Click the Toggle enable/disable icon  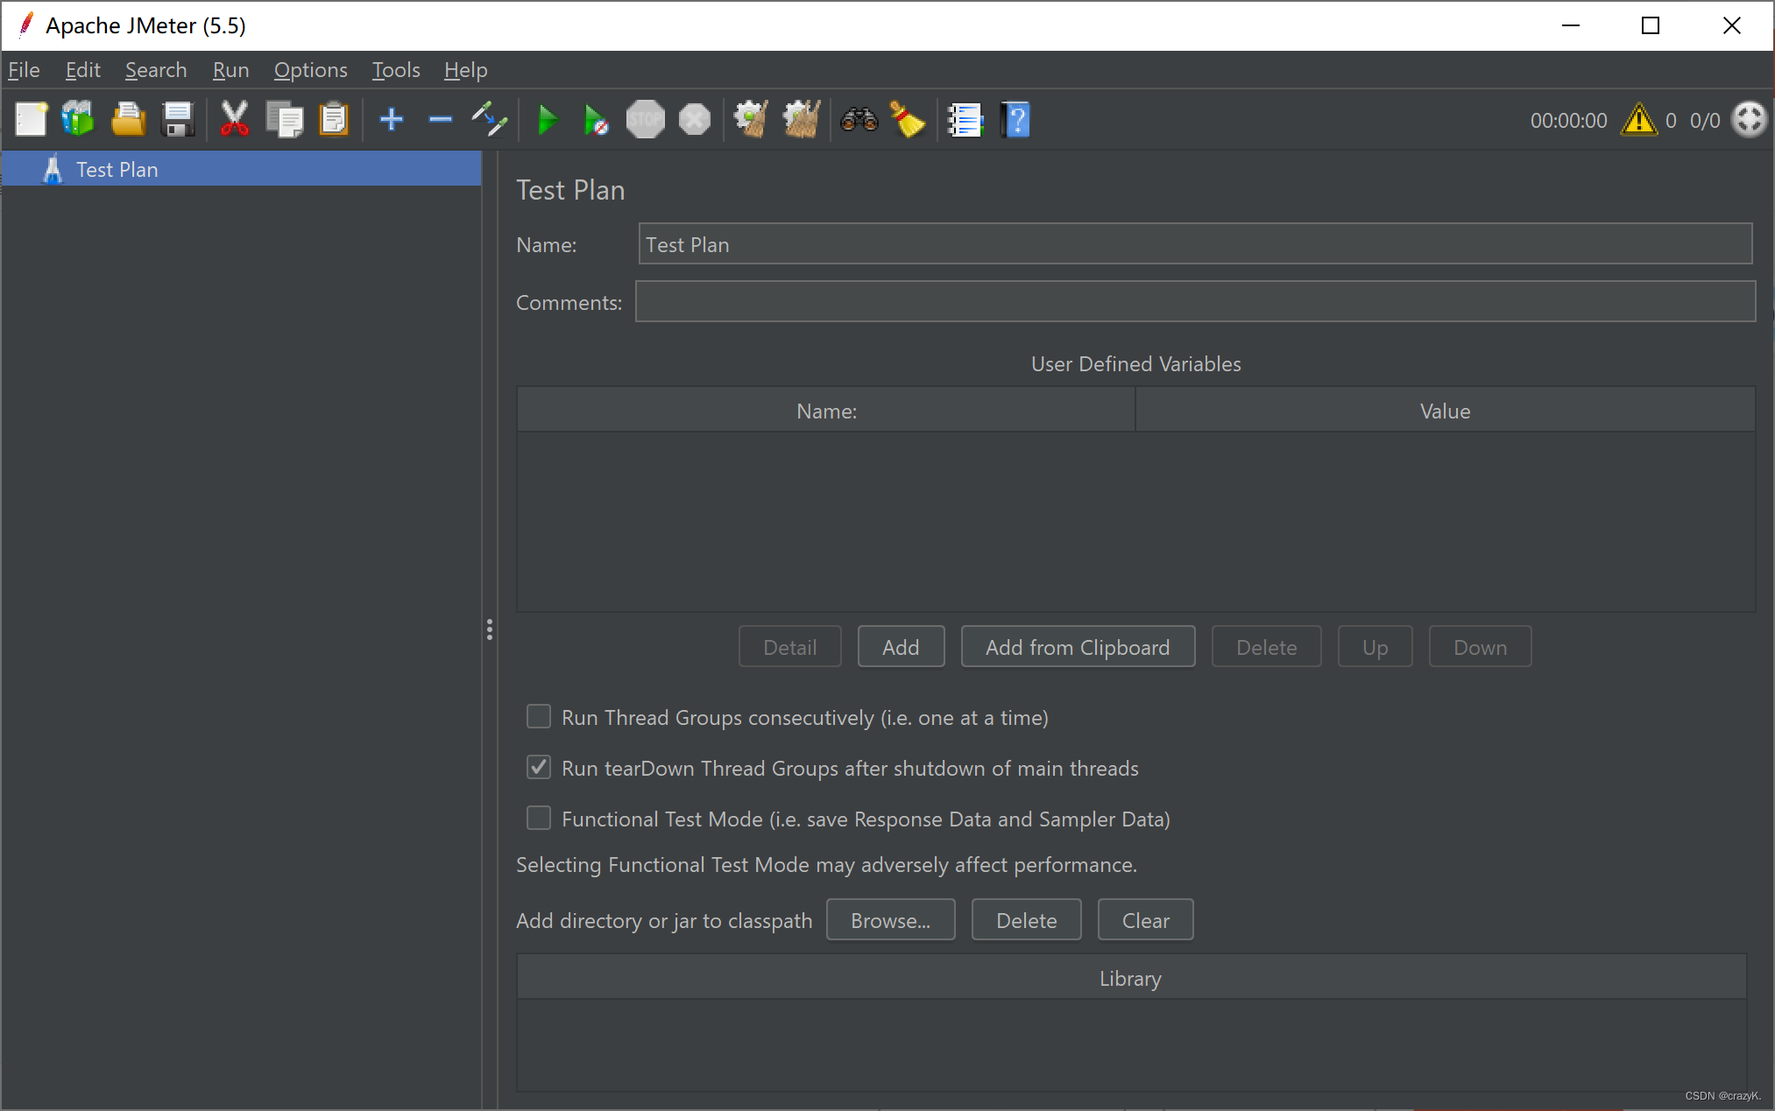pyautogui.click(x=489, y=120)
